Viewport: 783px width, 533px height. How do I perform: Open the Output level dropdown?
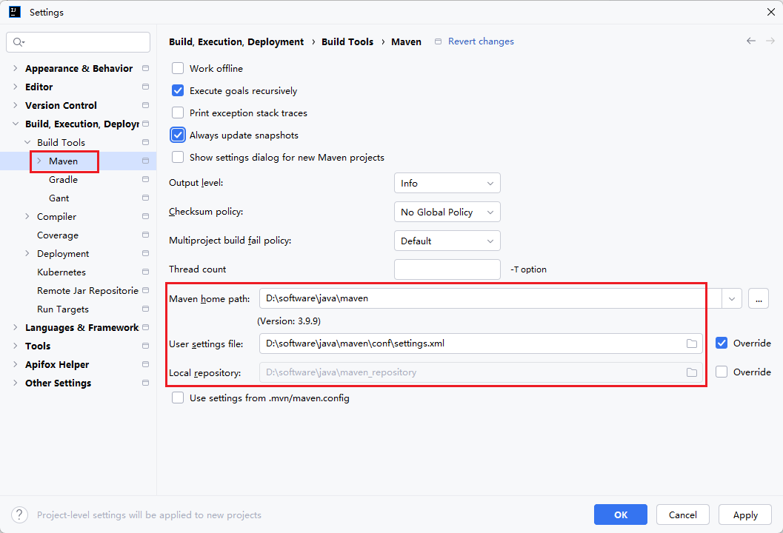[447, 184]
